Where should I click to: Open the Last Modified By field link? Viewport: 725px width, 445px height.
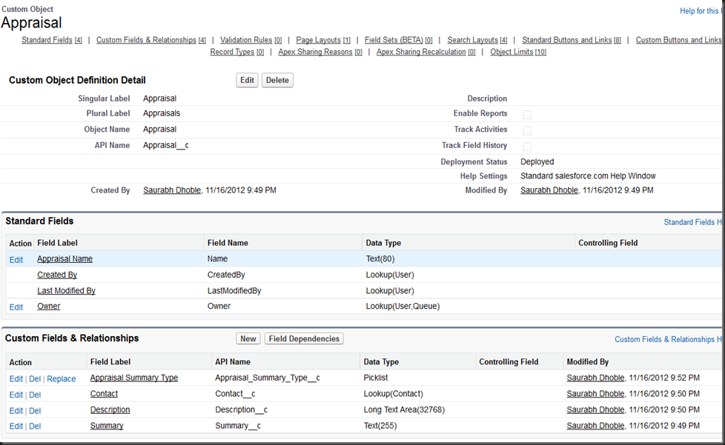tap(66, 291)
